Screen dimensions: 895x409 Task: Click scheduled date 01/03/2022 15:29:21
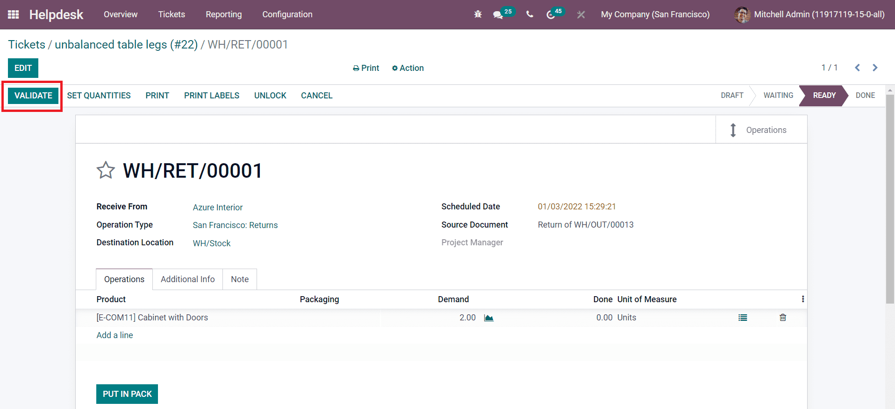tap(577, 207)
